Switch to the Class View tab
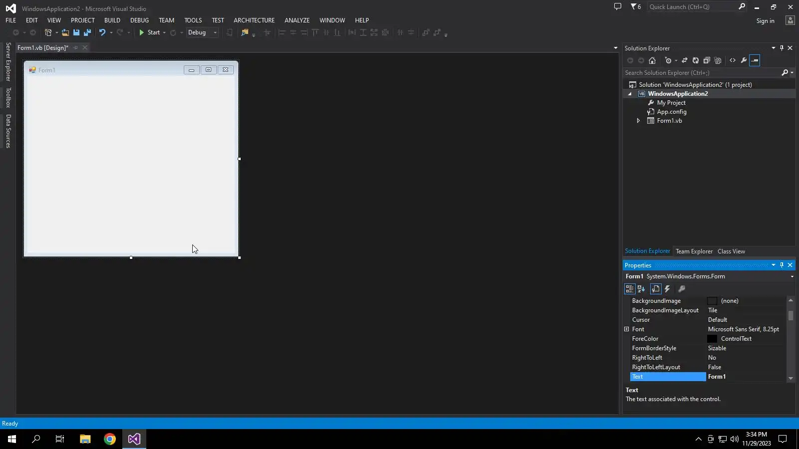 pos(731,251)
